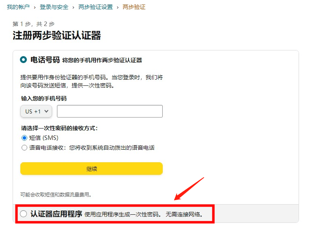Image resolution: width=310 pixels, height=231 pixels.
Task: Click the breadcrumb arrow after 登录与安全
Action: point(73,7)
